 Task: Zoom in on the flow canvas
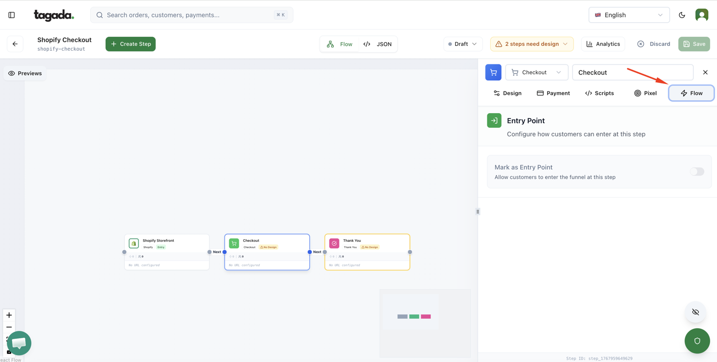click(9, 315)
